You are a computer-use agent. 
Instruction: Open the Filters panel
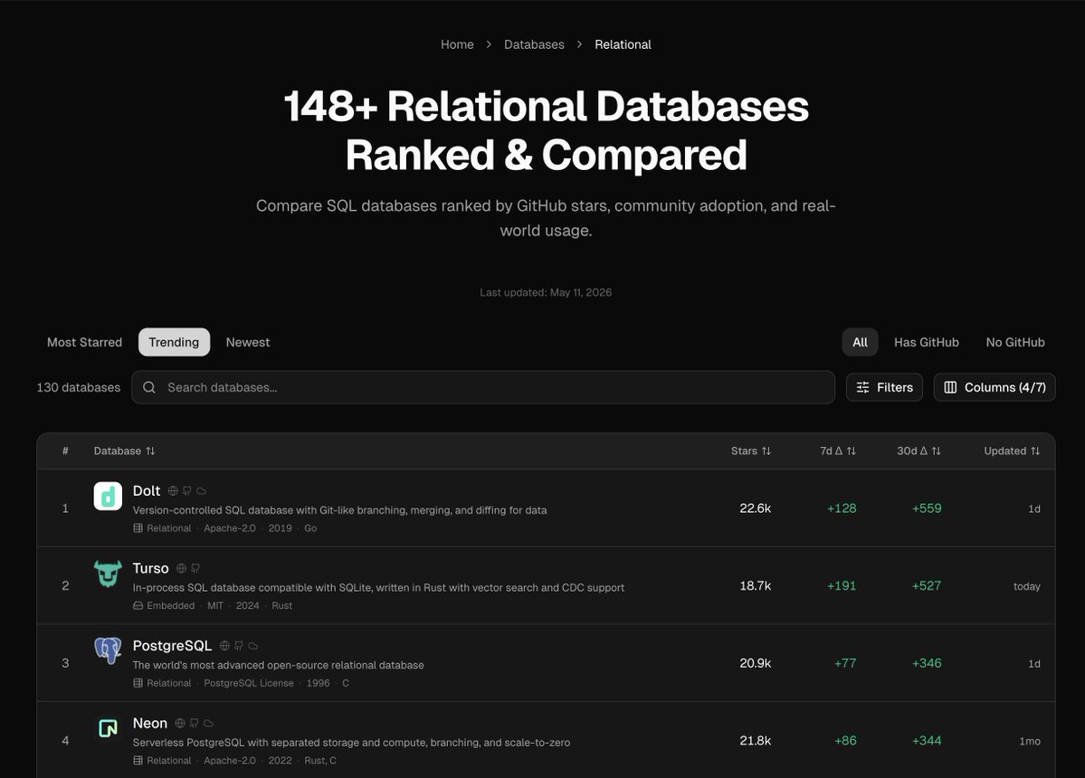tap(884, 387)
